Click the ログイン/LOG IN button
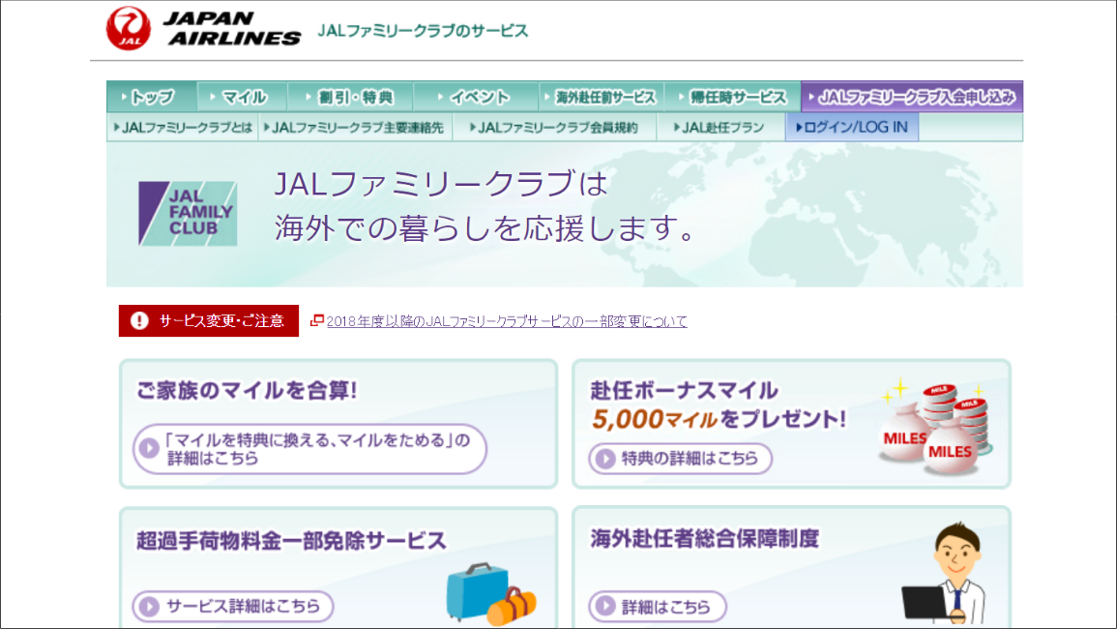 click(852, 128)
